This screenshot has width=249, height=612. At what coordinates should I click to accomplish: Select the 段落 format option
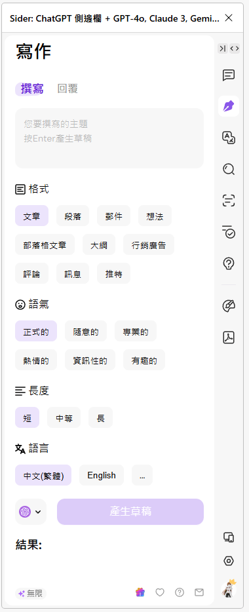(73, 216)
